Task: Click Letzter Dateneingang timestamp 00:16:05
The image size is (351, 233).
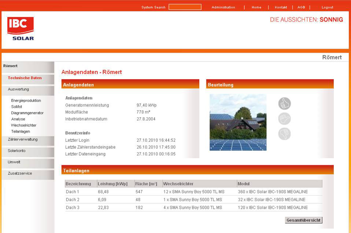Action: pos(156,154)
